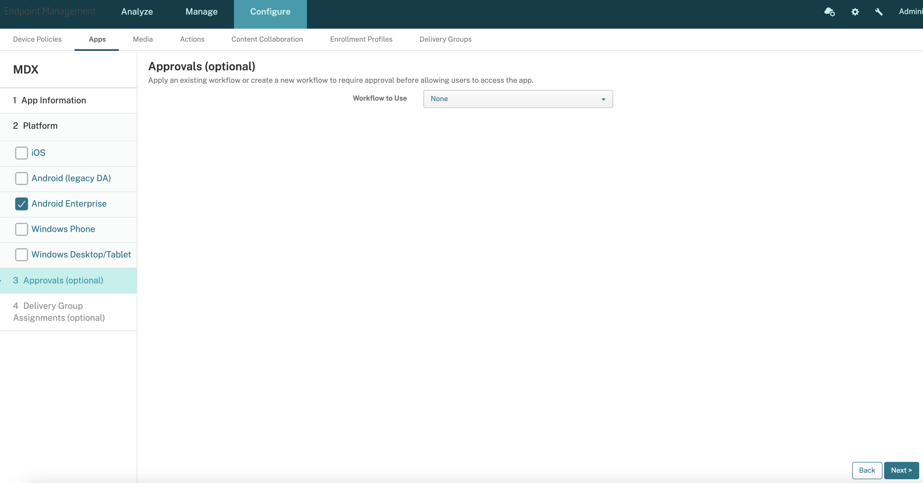923x483 pixels.
Task: Click the wrench troubleshooting icon
Action: [x=879, y=12]
